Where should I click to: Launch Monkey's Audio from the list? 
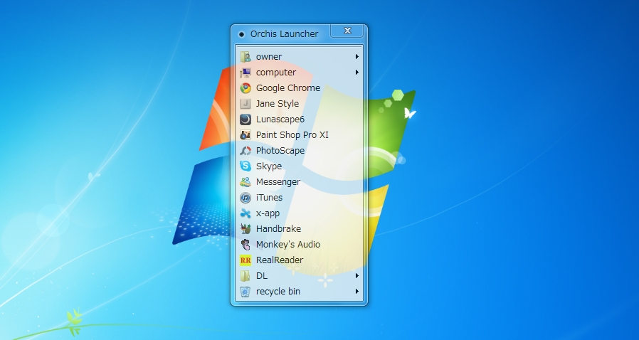click(x=299, y=244)
